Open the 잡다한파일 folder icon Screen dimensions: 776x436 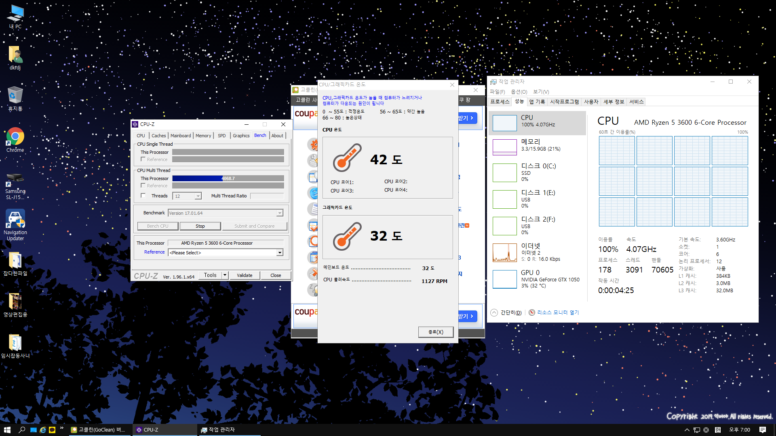coord(15,264)
